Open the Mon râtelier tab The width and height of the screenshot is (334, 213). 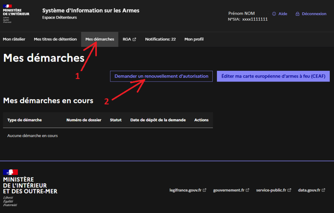click(x=14, y=39)
